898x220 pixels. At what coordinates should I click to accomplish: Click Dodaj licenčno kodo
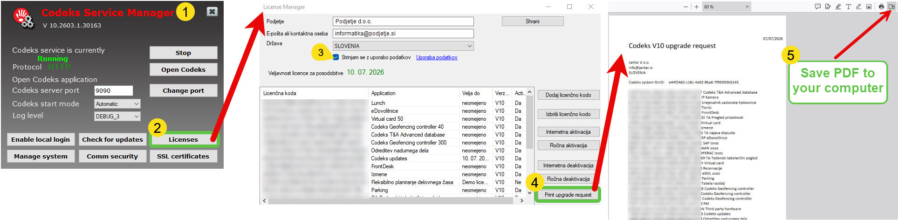point(568,95)
